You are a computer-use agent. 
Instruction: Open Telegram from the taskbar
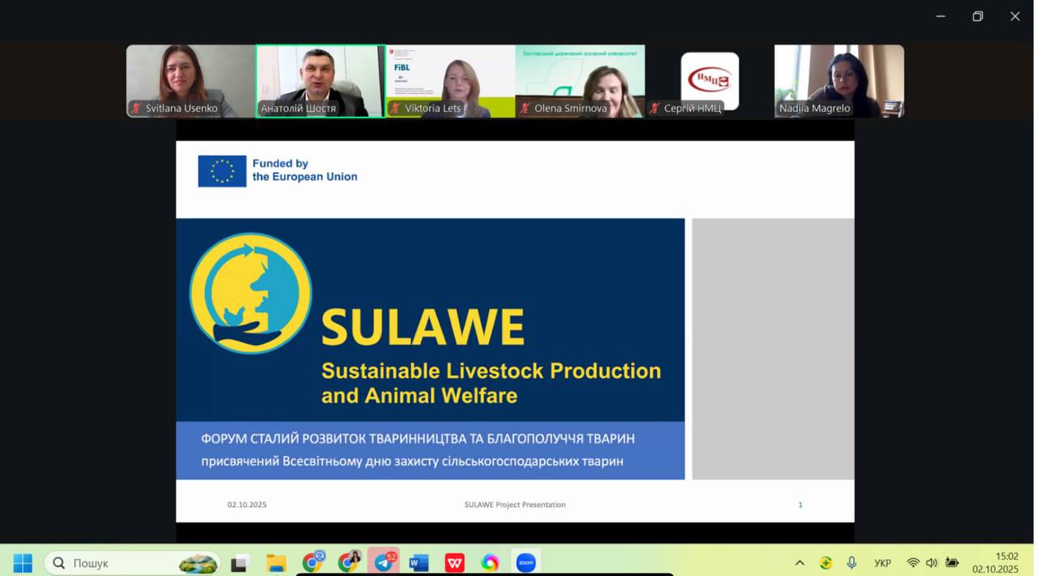pyautogui.click(x=384, y=562)
